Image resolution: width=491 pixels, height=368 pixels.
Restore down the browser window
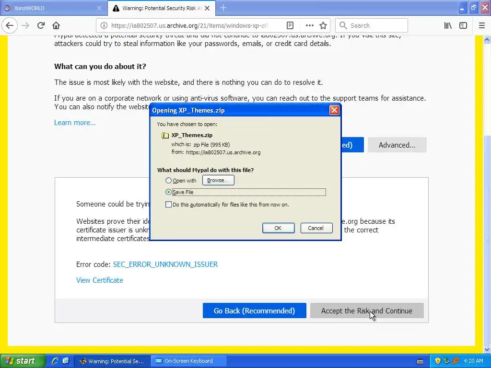click(473, 8)
